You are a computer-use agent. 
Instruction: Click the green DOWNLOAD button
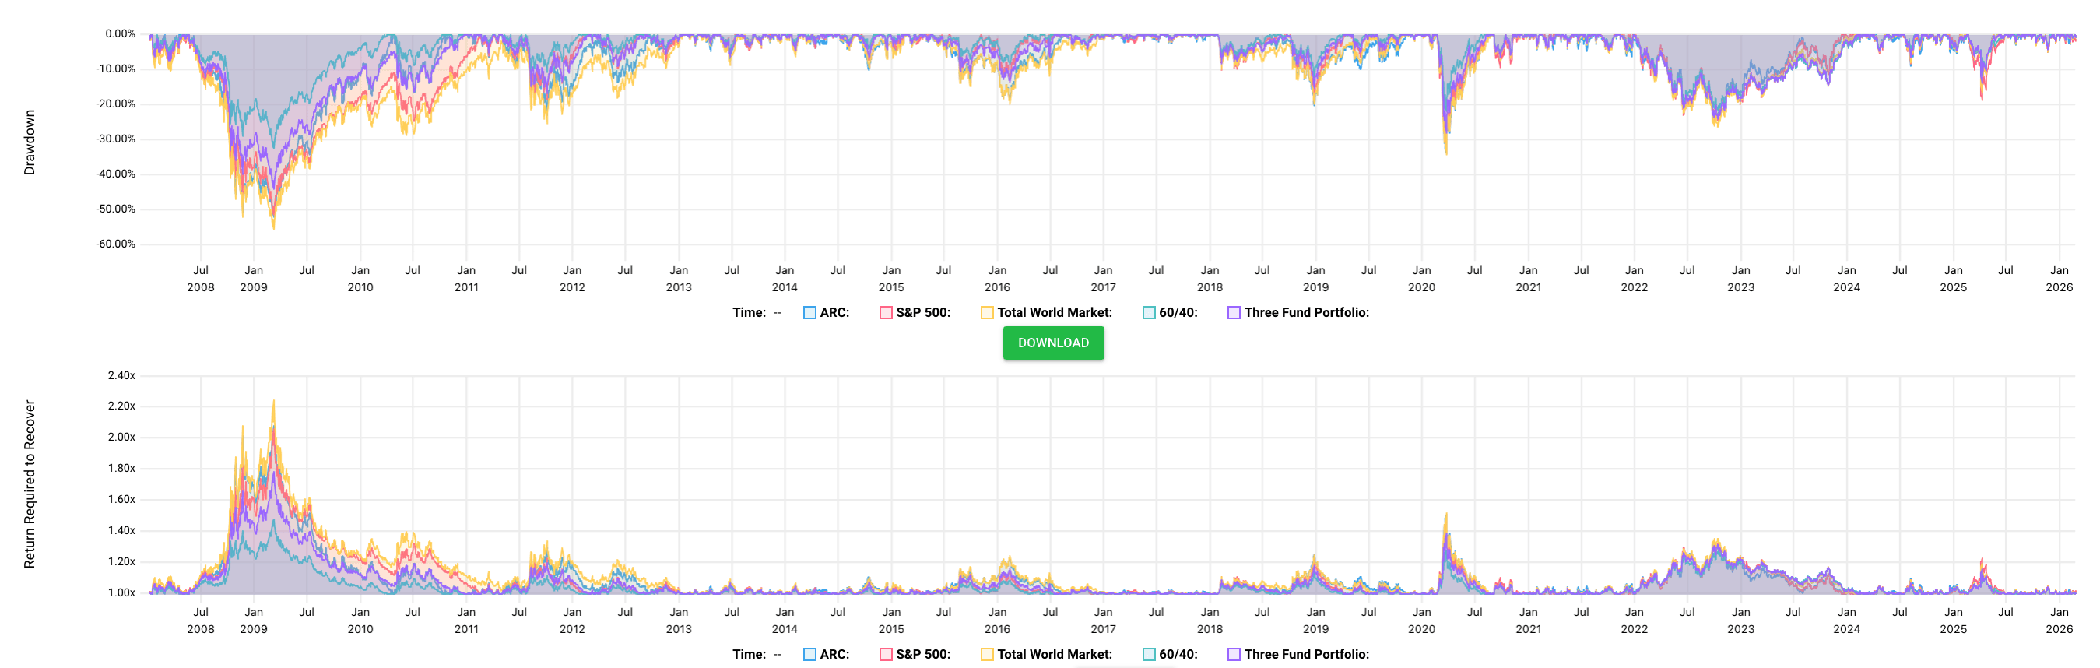1053,343
